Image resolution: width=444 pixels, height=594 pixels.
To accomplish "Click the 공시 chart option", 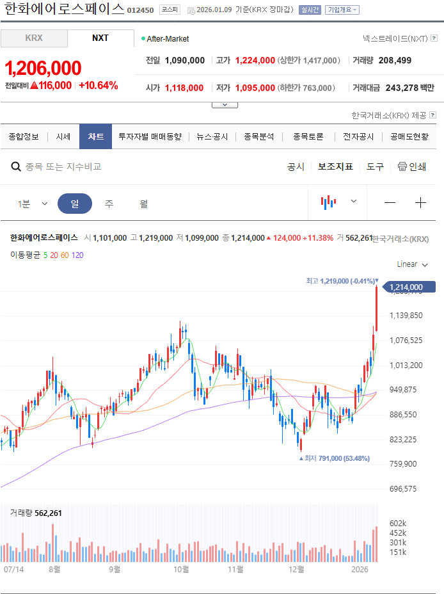I will 296,166.
